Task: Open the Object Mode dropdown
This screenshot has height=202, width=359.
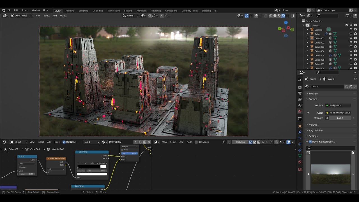Action: pos(21,16)
